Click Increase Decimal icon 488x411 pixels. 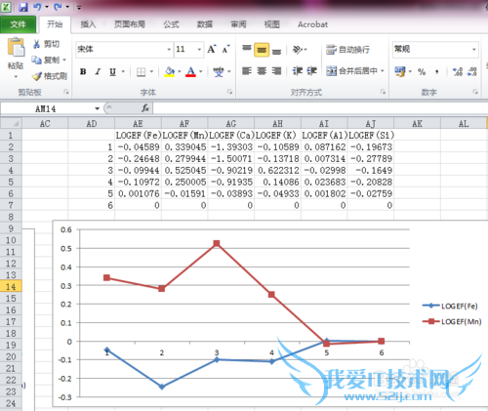(x=458, y=72)
